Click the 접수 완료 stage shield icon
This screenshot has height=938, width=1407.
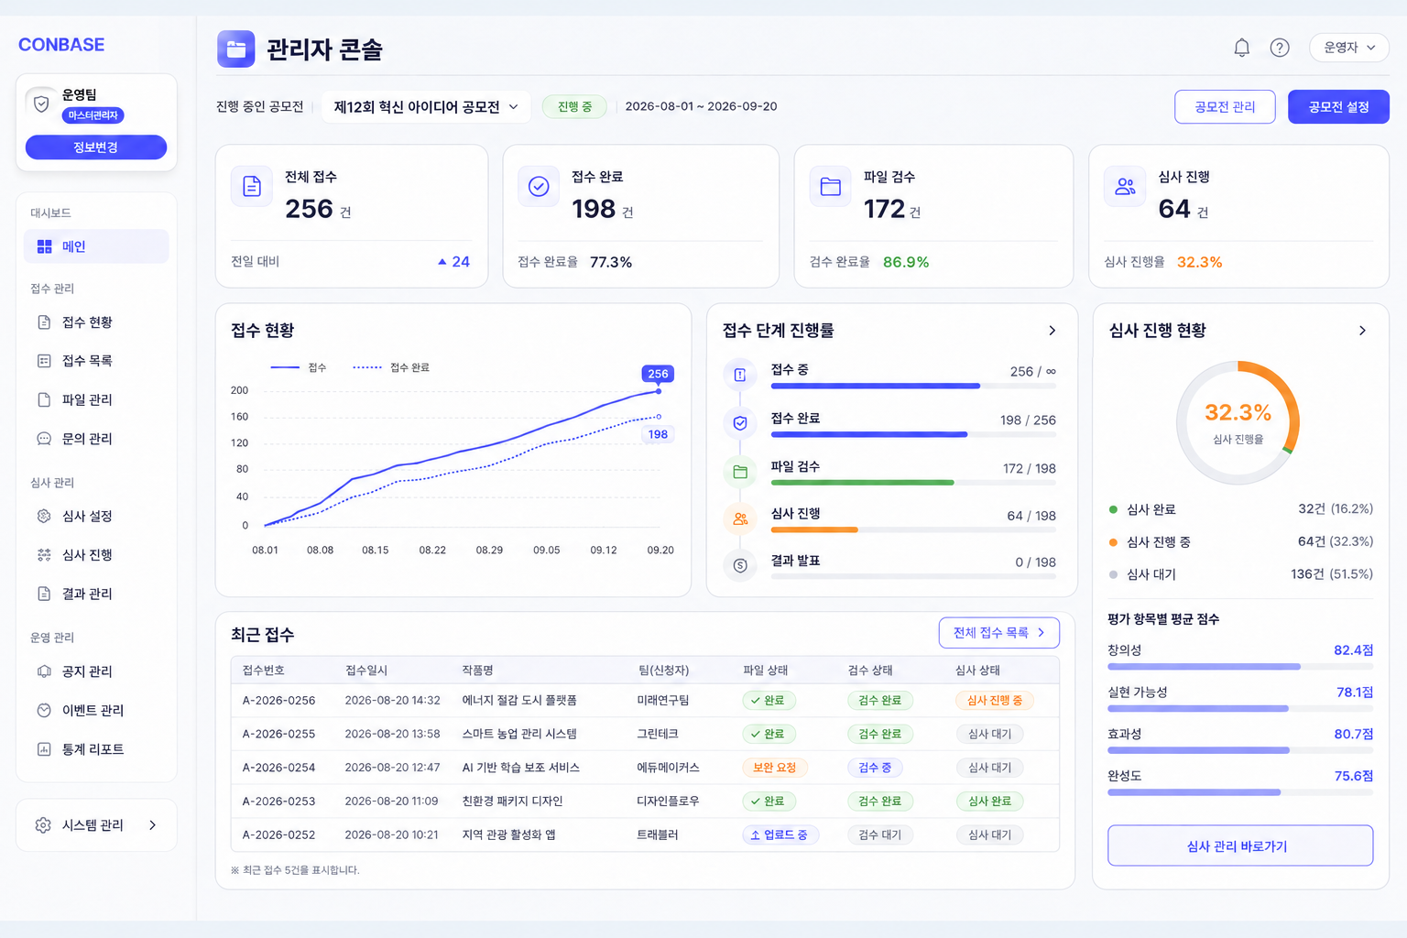pos(740,423)
